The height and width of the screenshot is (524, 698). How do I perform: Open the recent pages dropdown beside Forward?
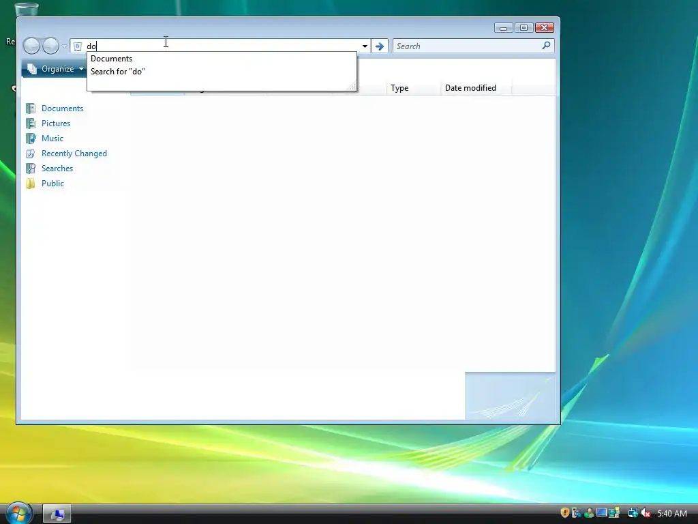[65, 46]
